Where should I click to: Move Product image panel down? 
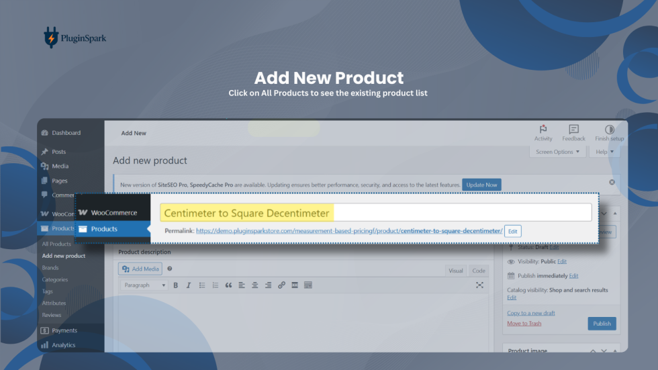[604, 351]
